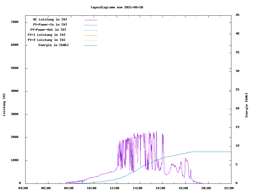Click the 'Energie in [kWh]' legend label

coord(53,45)
